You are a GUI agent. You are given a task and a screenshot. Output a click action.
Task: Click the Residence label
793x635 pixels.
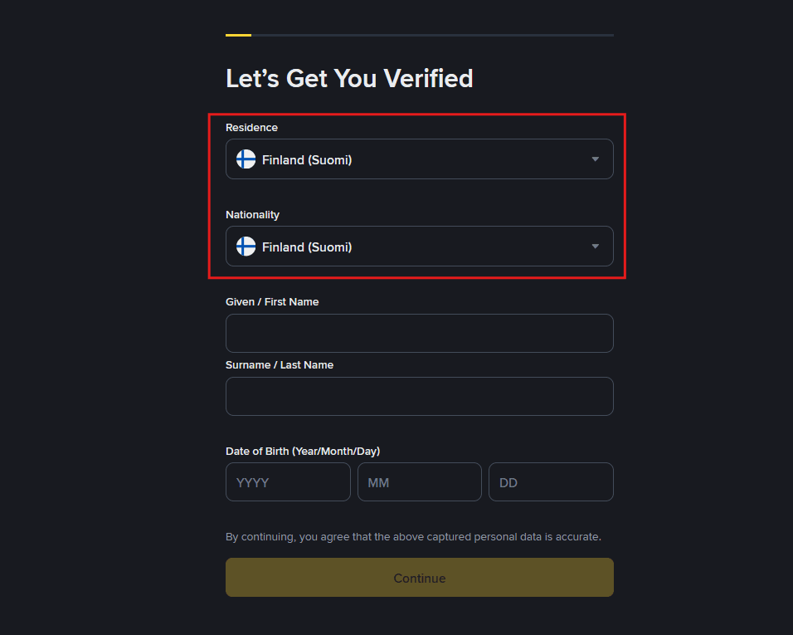[251, 128]
